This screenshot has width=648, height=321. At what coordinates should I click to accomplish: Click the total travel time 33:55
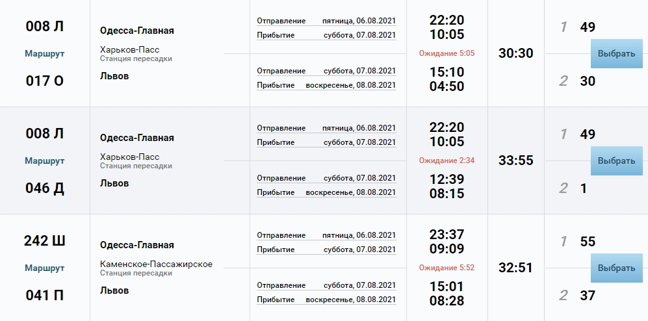[x=515, y=160]
